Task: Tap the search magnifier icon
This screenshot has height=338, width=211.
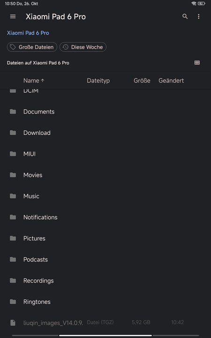Action: (185, 16)
